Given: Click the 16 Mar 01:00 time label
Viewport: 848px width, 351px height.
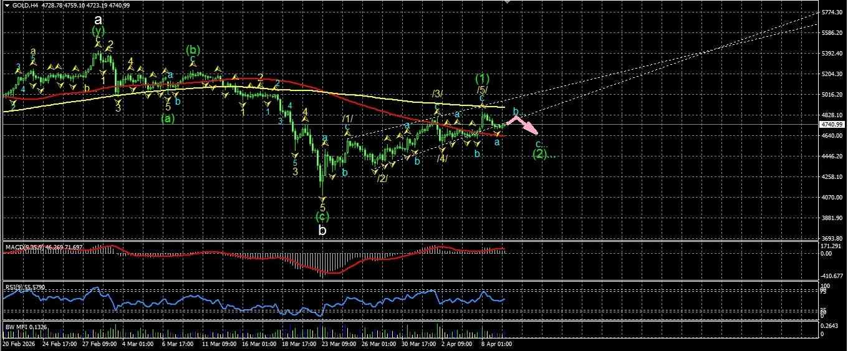Looking at the screenshot, I should (259, 344).
